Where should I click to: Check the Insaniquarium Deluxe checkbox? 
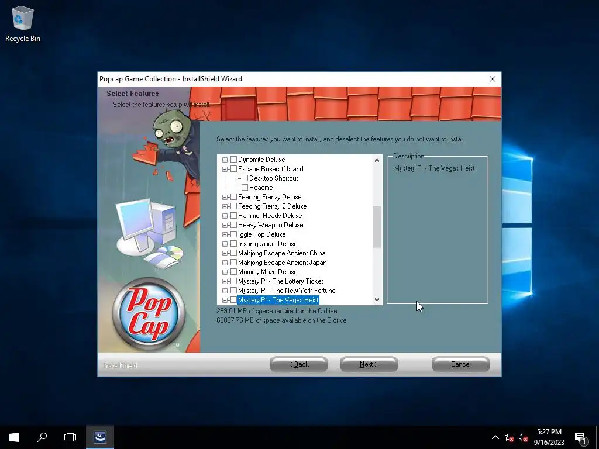(234, 244)
